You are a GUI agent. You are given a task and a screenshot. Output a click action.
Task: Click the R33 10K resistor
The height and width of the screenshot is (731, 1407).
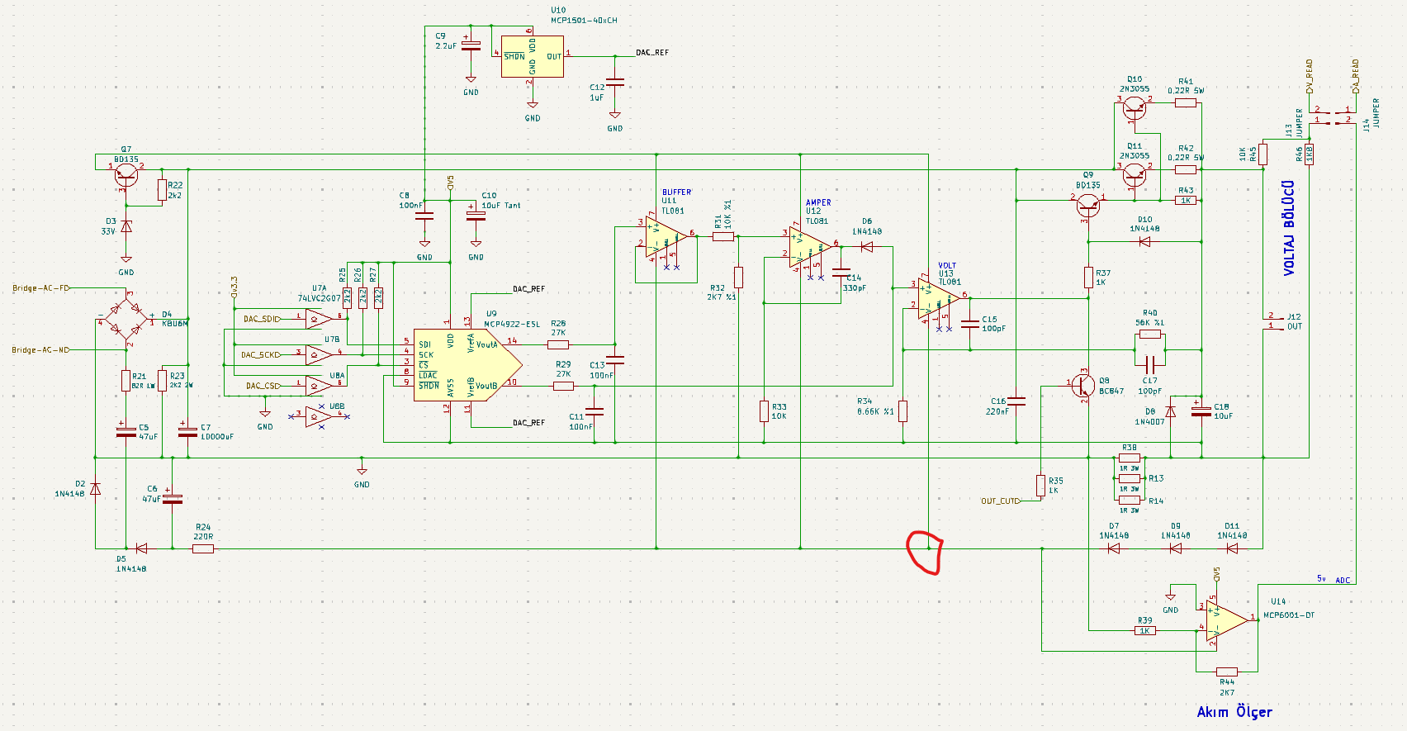pyautogui.click(x=765, y=411)
